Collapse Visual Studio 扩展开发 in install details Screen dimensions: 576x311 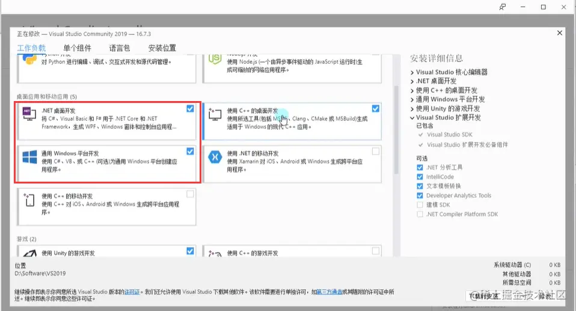(x=412, y=118)
